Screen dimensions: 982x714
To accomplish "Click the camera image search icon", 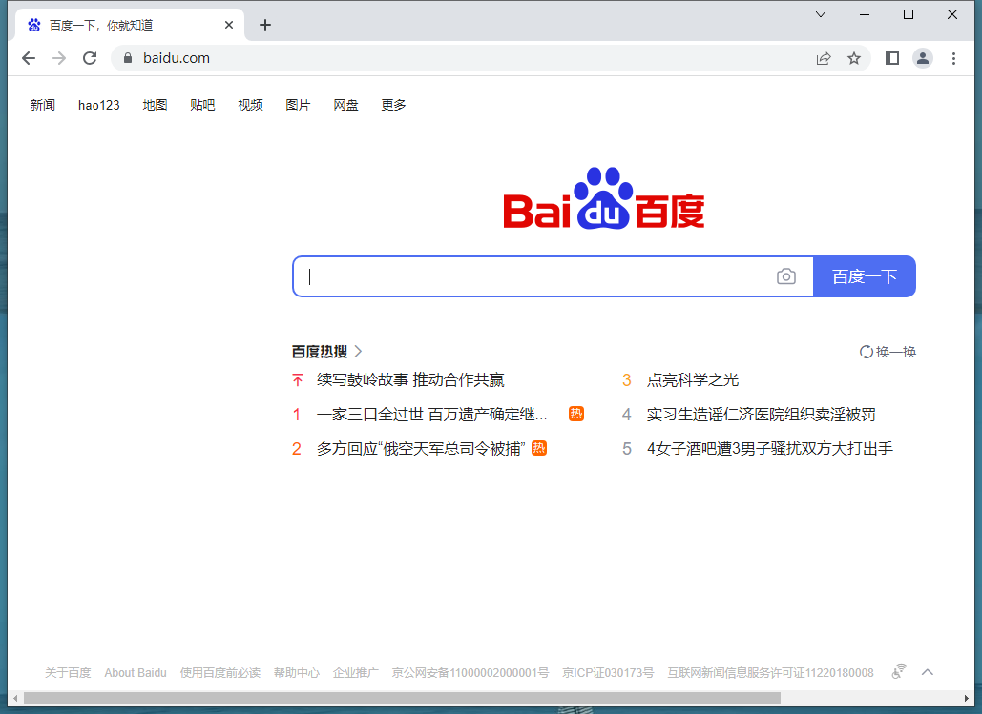I will coord(786,276).
